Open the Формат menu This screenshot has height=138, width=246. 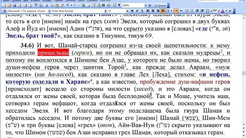coord(47,1)
